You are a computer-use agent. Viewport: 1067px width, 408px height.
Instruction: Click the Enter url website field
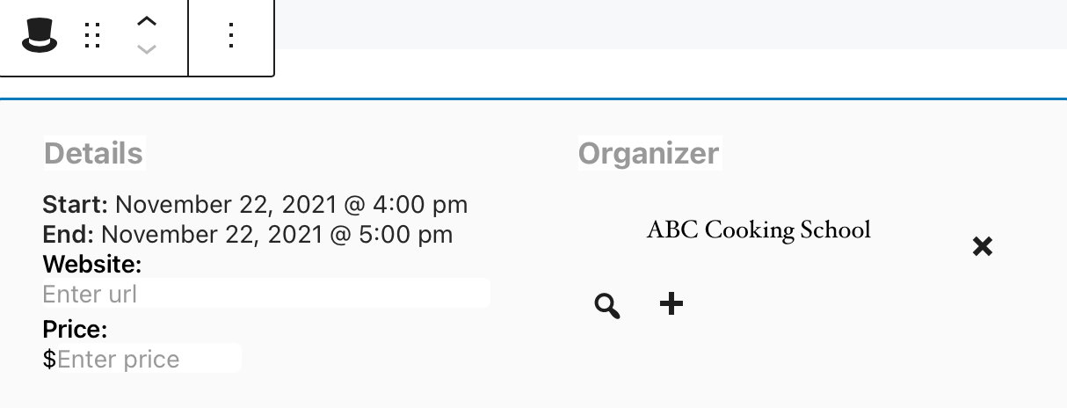(x=266, y=293)
